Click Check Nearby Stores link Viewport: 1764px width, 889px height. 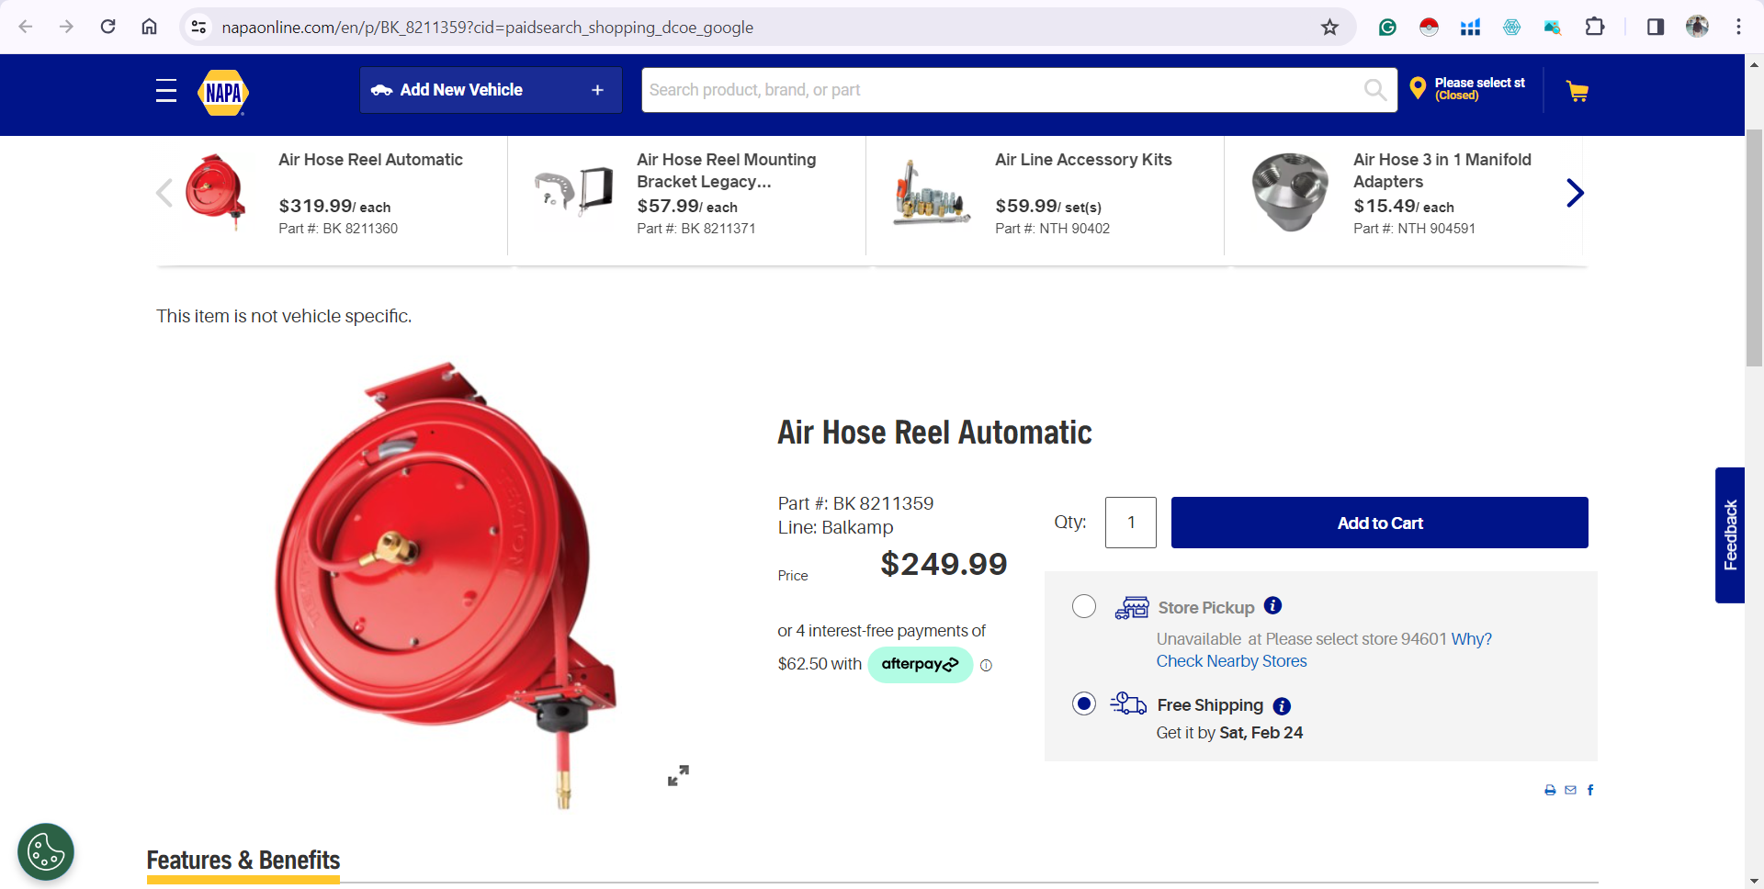[1231, 661]
